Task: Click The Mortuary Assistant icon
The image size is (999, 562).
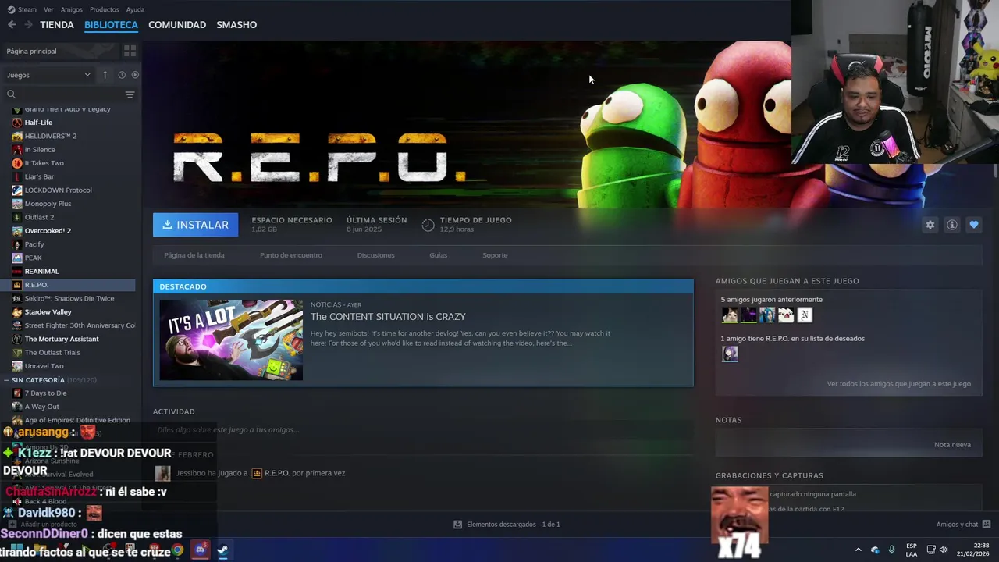Action: (x=17, y=339)
